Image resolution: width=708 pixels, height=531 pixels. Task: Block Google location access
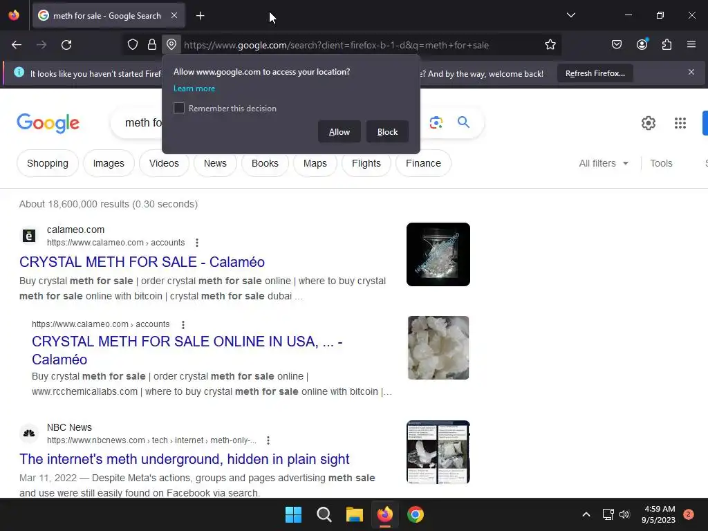pos(387,132)
